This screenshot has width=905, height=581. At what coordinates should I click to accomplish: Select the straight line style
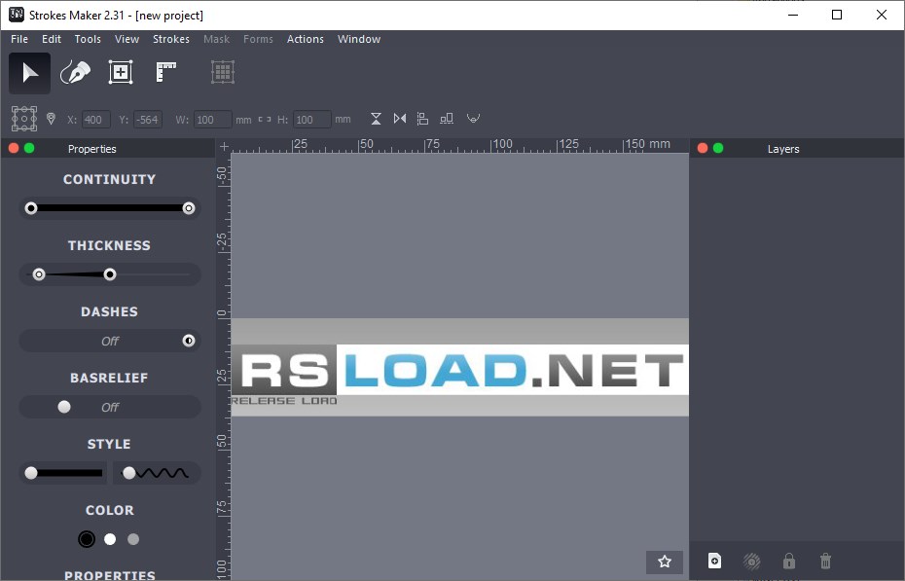pyautogui.click(x=63, y=473)
